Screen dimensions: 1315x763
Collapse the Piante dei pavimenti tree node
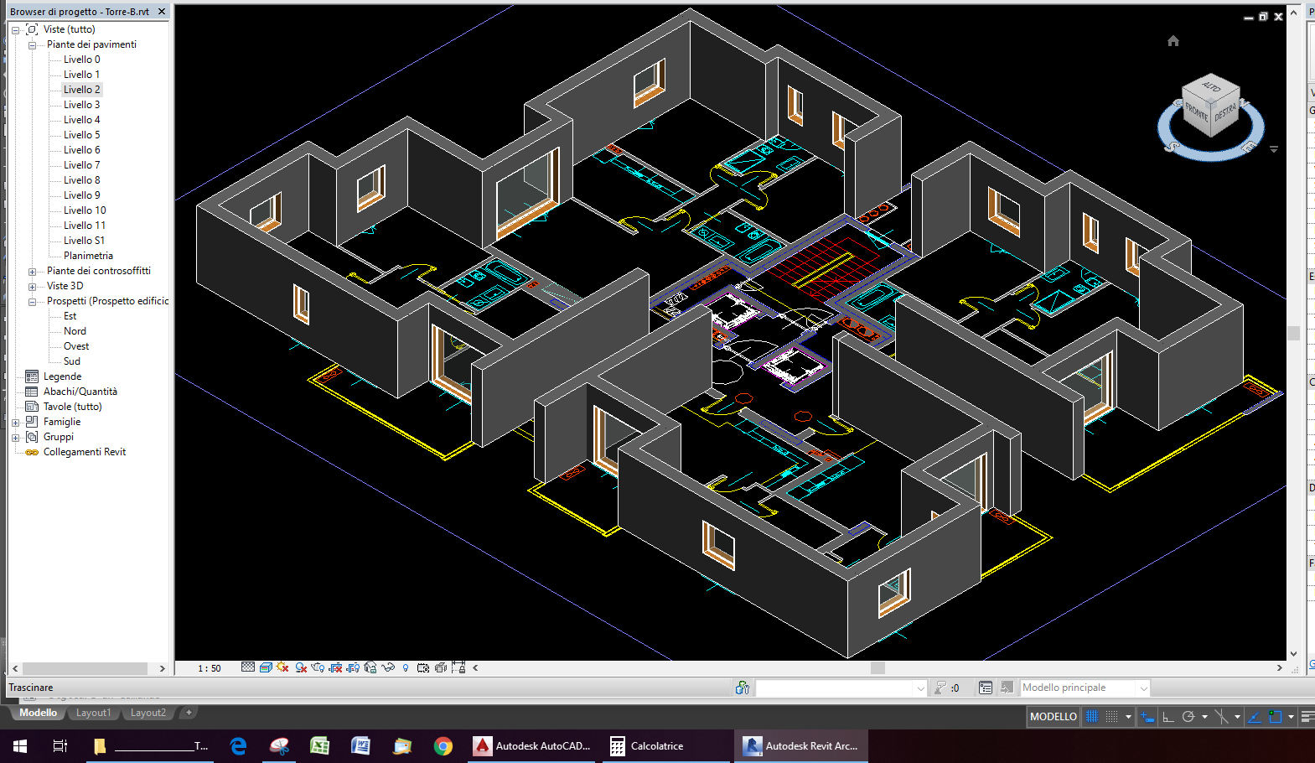tap(32, 45)
